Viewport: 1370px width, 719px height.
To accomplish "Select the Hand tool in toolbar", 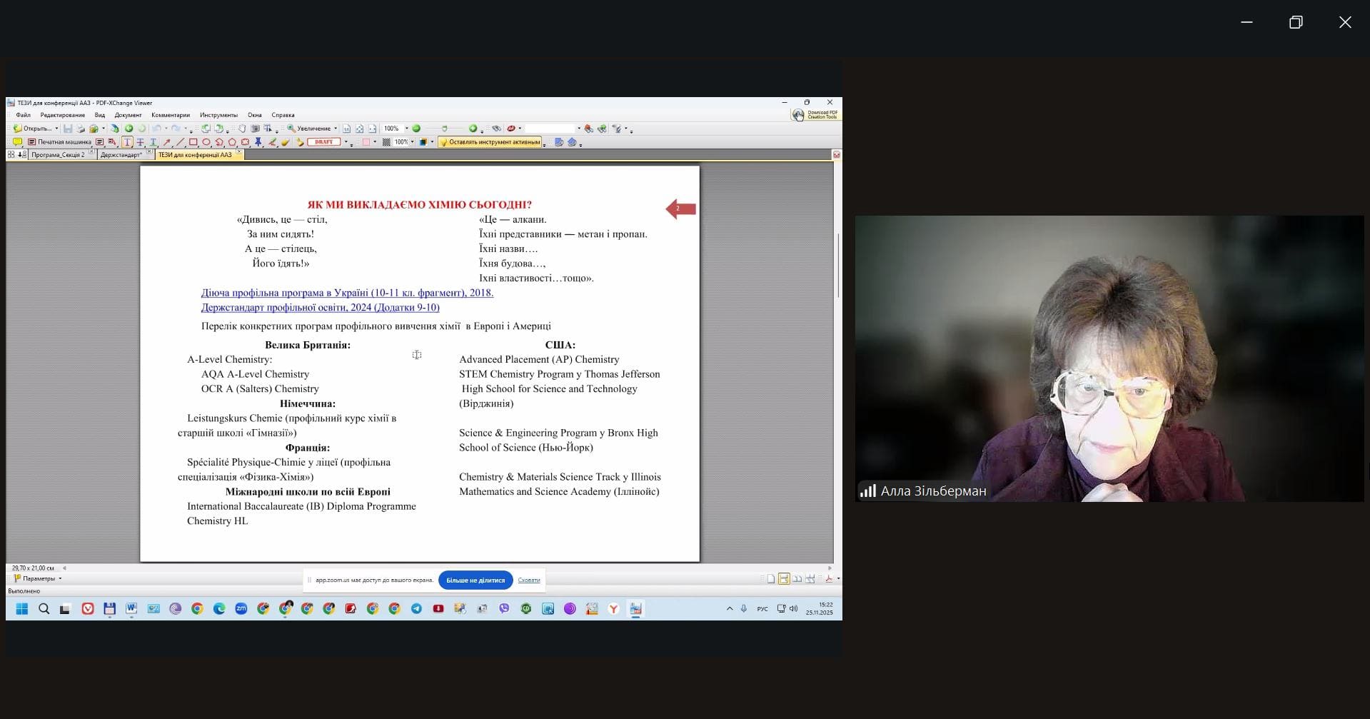I will (242, 129).
